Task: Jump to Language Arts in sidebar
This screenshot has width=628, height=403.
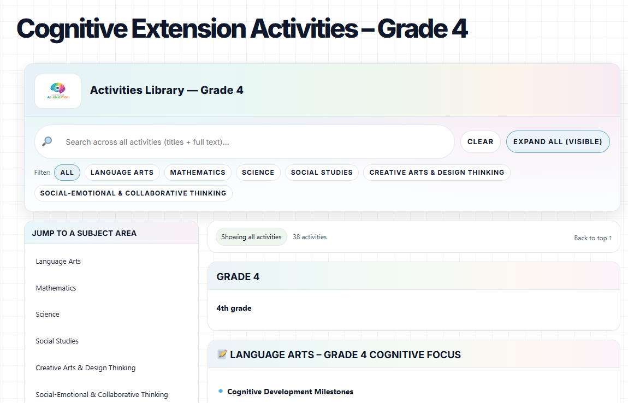Action: point(58,262)
